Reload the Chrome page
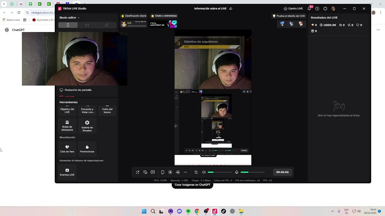This screenshot has width=385, height=216. point(19,13)
